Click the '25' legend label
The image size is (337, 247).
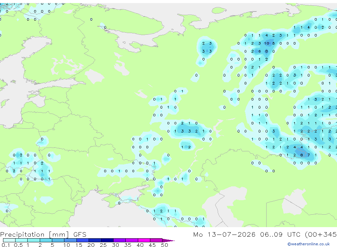coord(103,245)
